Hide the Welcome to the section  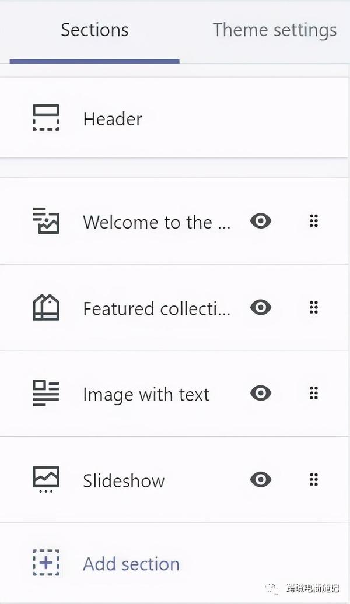[261, 221]
